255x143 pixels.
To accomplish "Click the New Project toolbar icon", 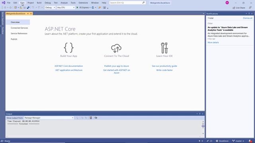I will click(x=16, y=8).
